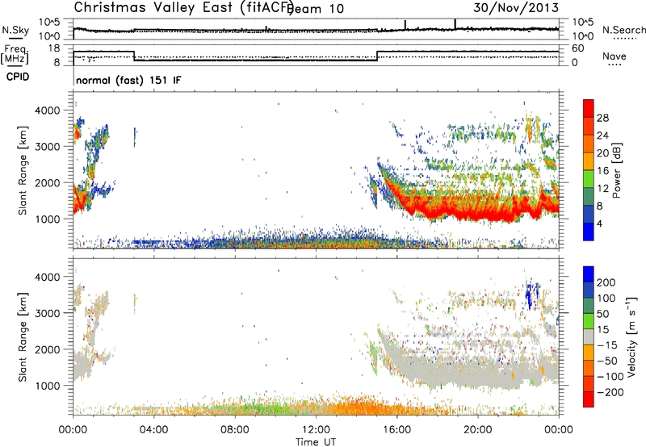Click the title text "Christmas Valley East (fitACF)"
This screenshot has width=646, height=447.
(183, 8)
